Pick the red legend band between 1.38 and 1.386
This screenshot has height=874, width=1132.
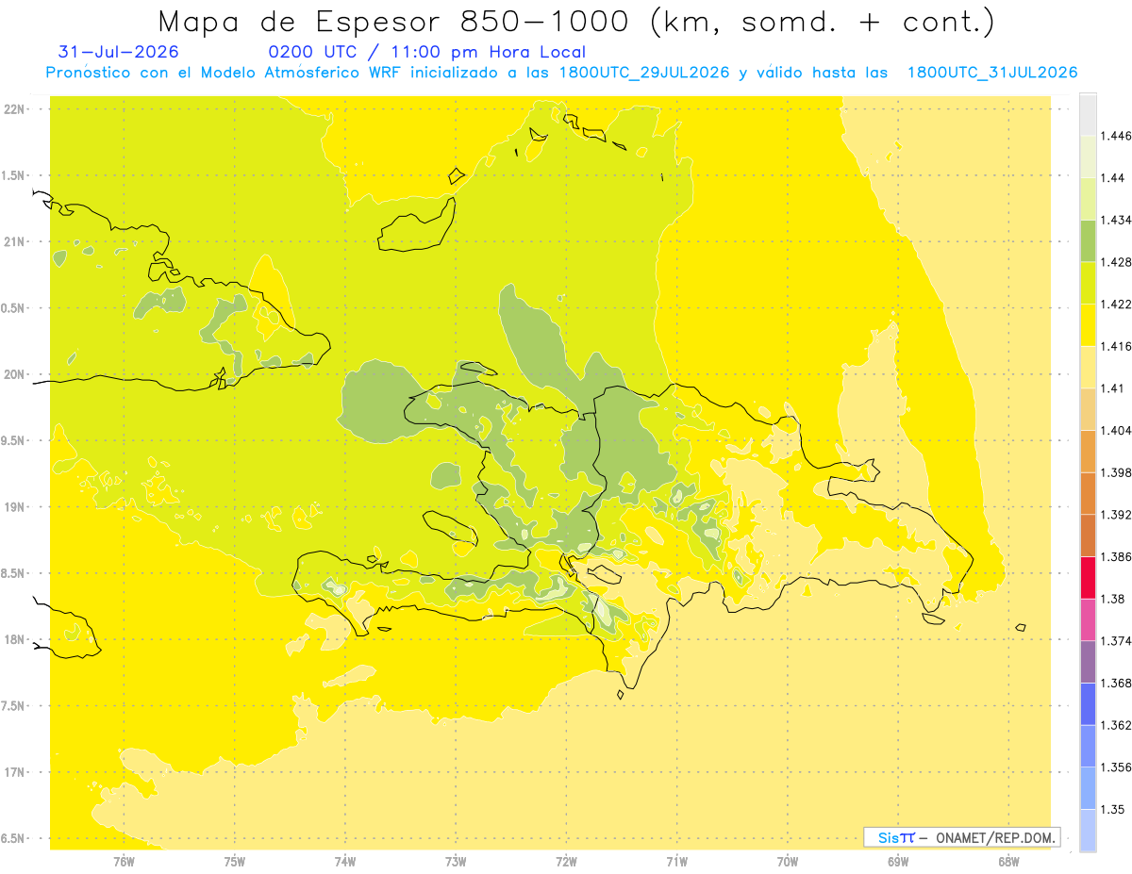[1088, 578]
